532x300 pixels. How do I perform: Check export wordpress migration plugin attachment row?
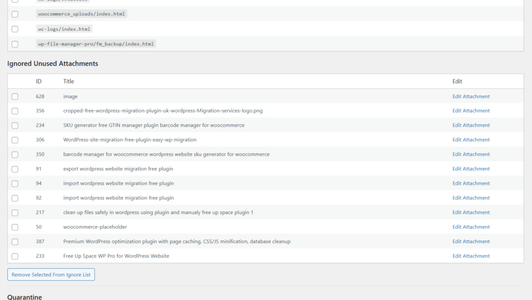coord(15,169)
